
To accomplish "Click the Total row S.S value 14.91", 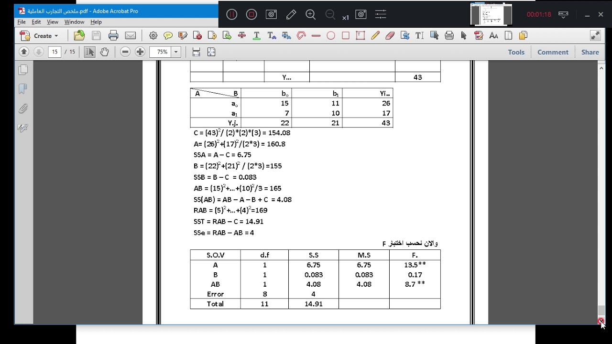I will tap(313, 304).
